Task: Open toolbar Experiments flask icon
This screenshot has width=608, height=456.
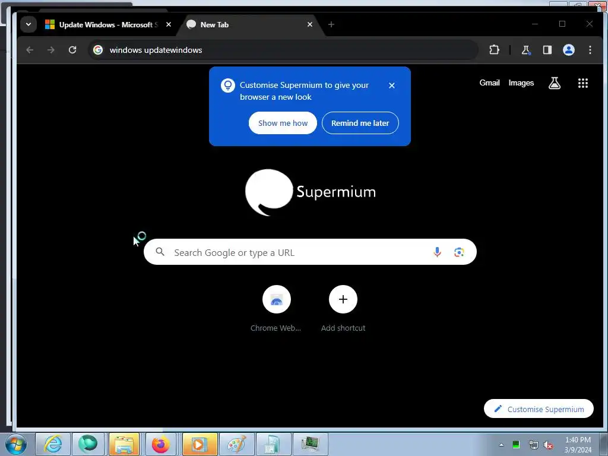Action: pos(526,50)
